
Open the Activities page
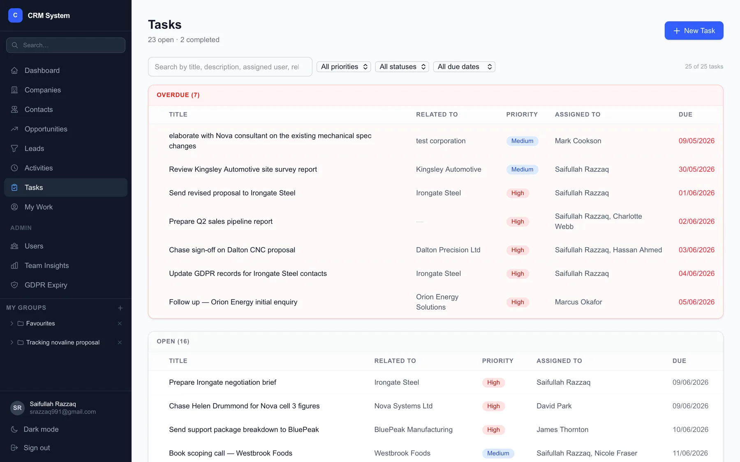pyautogui.click(x=66, y=168)
